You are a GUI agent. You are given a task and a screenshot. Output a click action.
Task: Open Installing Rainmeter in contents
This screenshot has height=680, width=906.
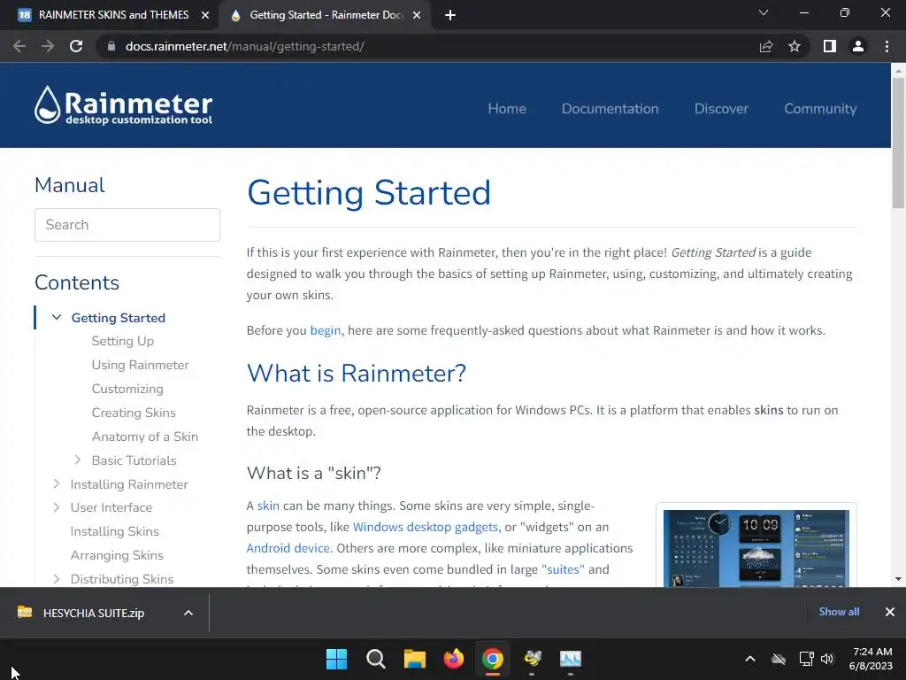(129, 484)
